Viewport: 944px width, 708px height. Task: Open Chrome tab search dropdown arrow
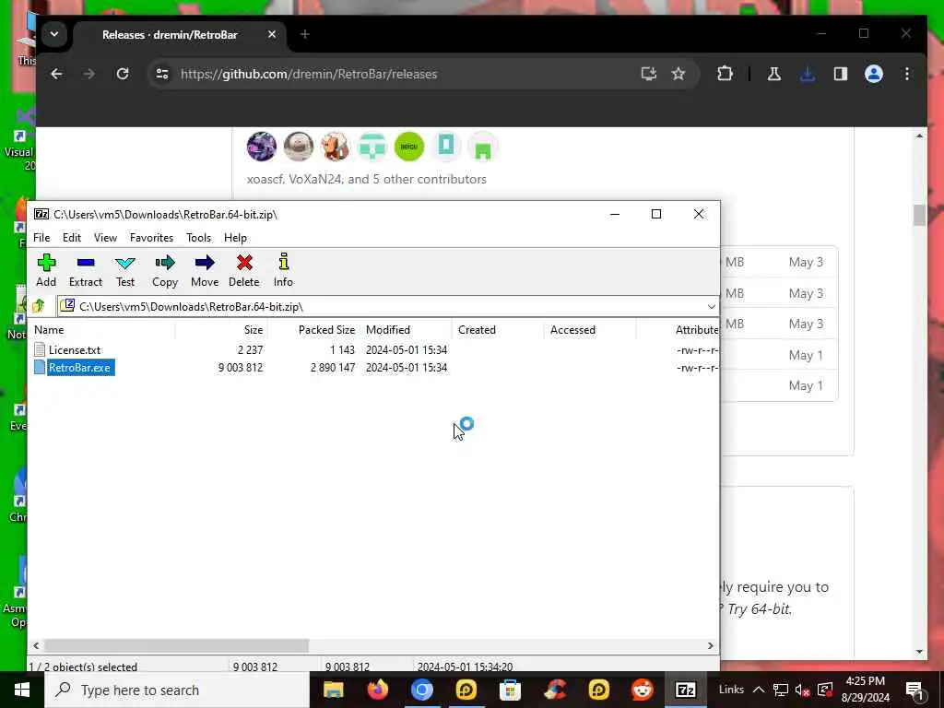tap(54, 34)
